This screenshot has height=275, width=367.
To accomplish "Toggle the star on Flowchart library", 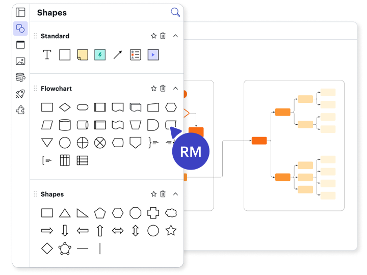I will [153, 89].
